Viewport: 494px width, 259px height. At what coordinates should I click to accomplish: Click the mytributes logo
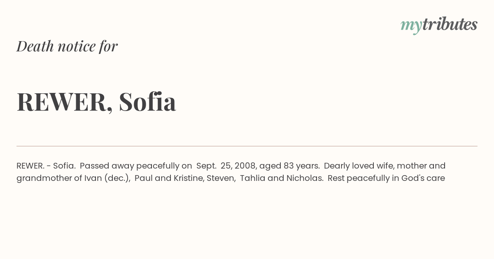tap(439, 25)
